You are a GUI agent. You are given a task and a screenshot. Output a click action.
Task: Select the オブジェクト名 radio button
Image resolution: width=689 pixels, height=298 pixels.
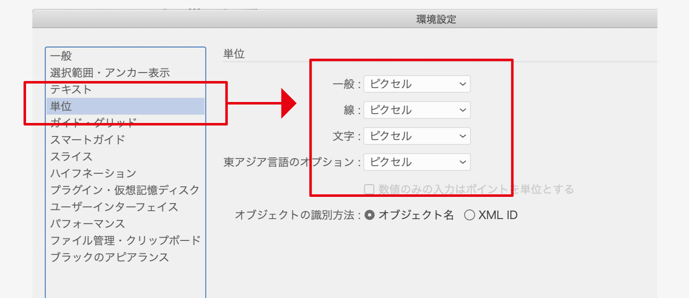click(370, 215)
